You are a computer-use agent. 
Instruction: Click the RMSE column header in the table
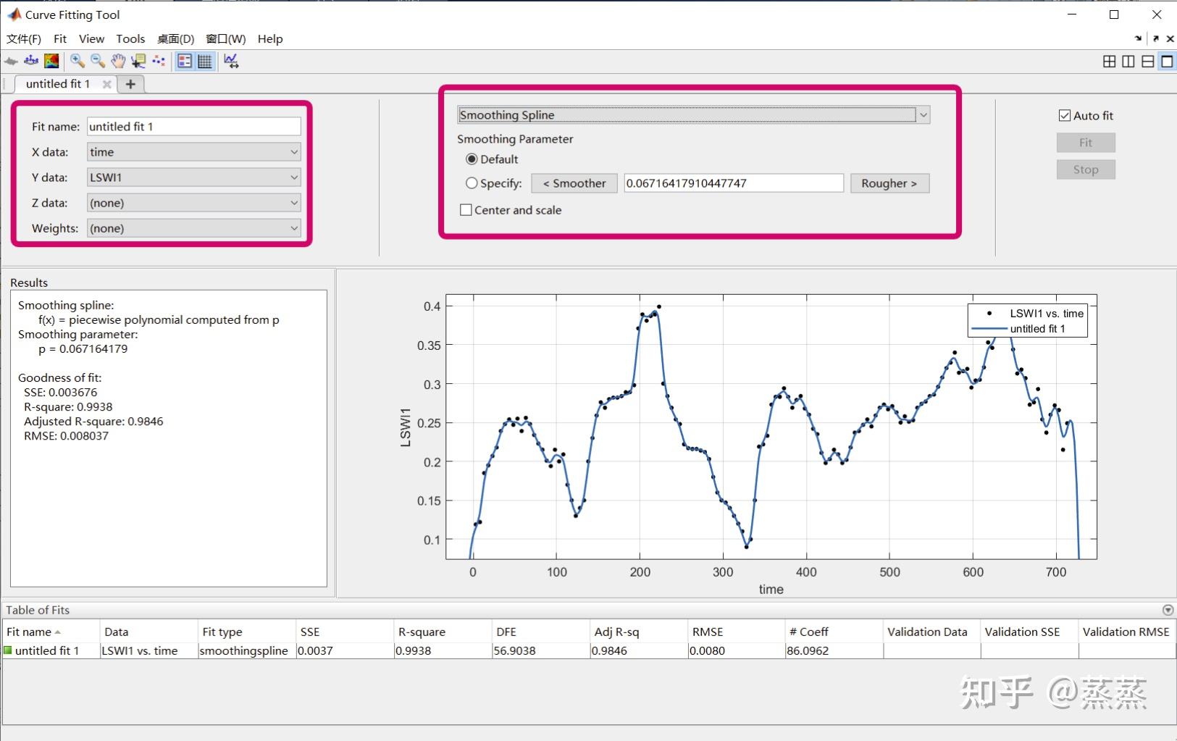click(737, 632)
